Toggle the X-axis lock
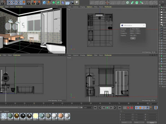The width and height of the screenshot is (166, 124). (9, 2)
